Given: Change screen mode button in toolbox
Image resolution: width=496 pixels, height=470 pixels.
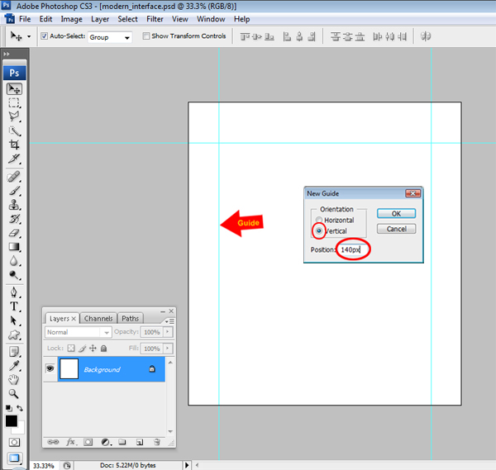Looking at the screenshot, I should (x=14, y=458).
